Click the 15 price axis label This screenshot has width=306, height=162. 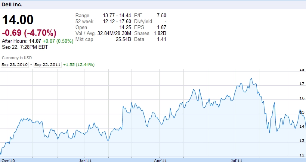point(302,112)
